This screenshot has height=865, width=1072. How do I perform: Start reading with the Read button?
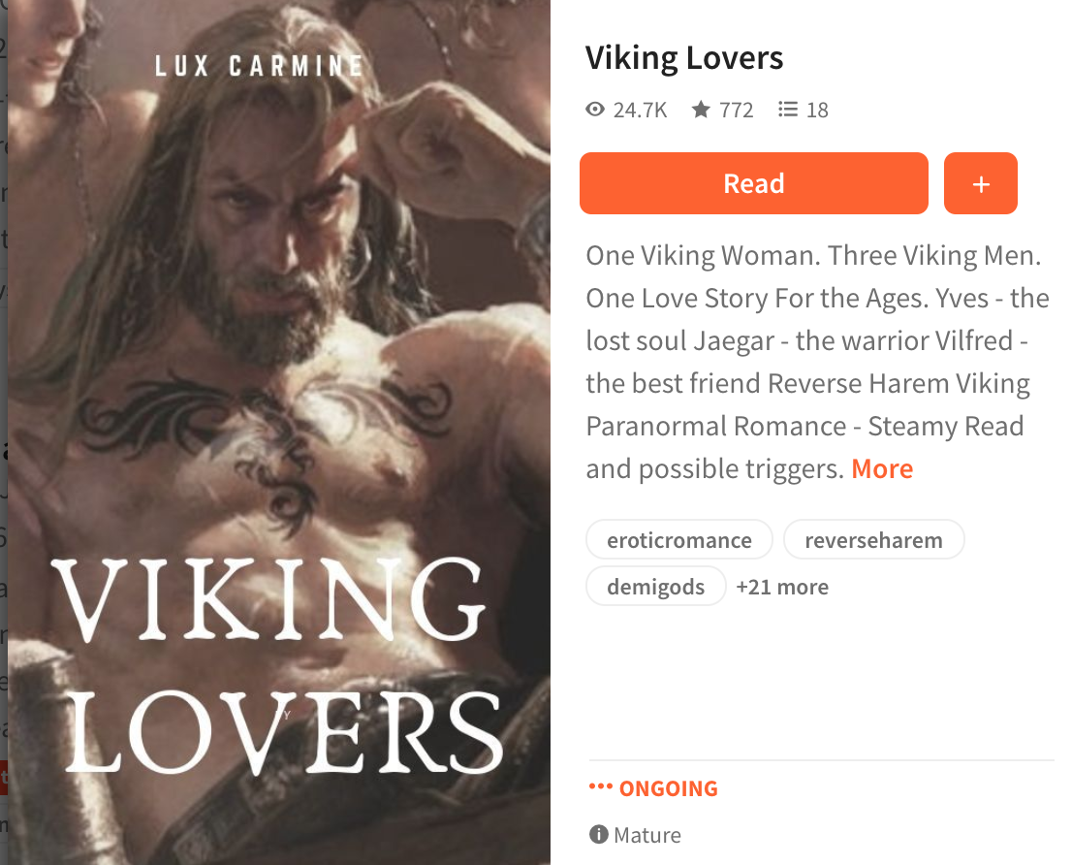coord(753,183)
